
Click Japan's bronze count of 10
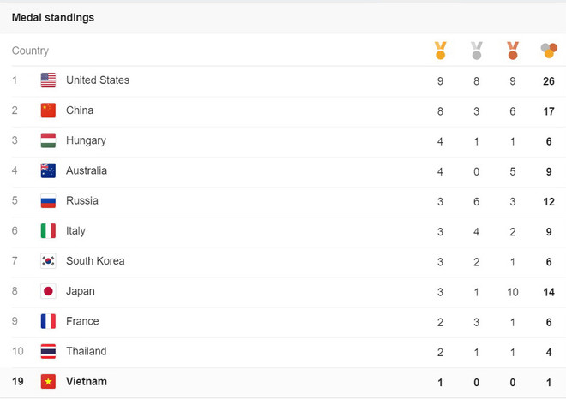click(513, 291)
